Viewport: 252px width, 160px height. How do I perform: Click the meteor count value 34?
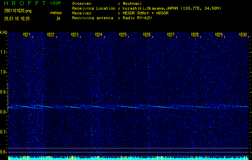tap(58, 18)
